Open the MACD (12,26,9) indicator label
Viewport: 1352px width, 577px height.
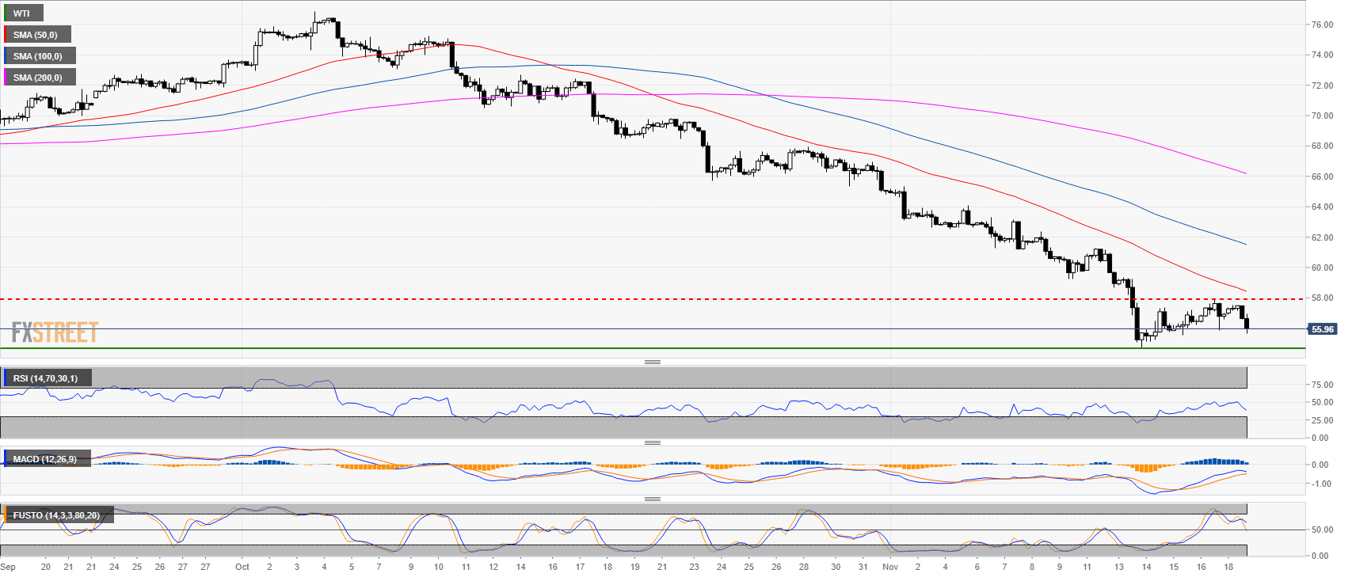[x=45, y=459]
